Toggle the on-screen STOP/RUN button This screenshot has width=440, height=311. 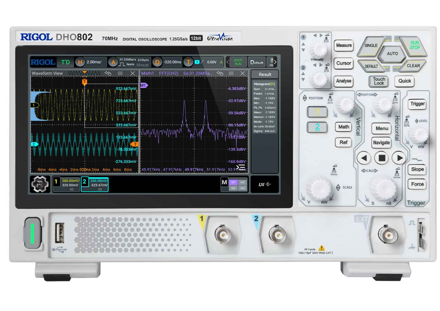[238, 62]
